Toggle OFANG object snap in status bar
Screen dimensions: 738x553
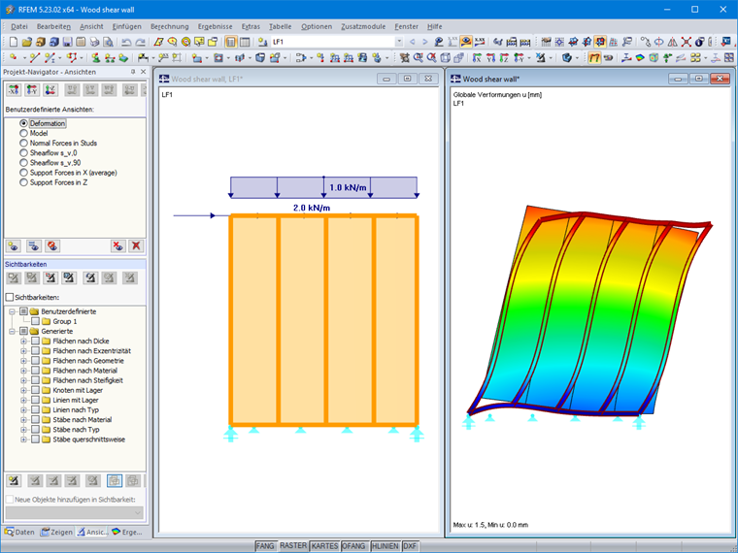tap(353, 546)
